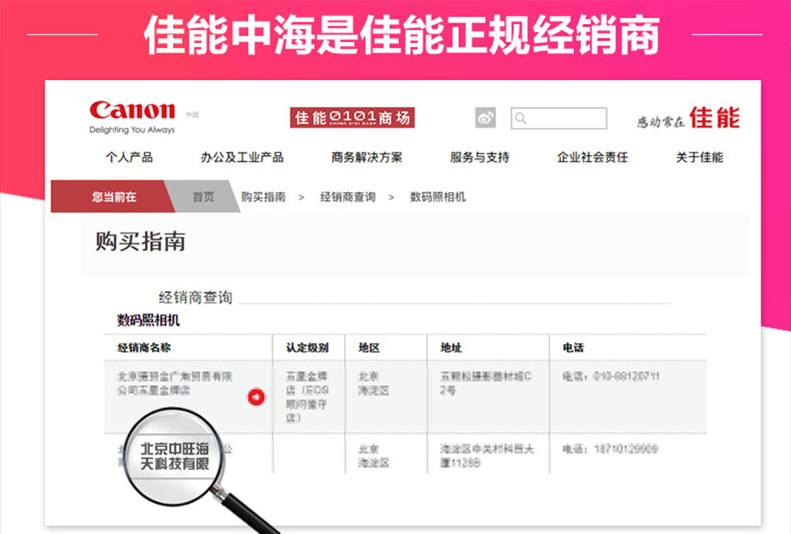
Task: Click the address cell ending 11288
Action: click(487, 456)
